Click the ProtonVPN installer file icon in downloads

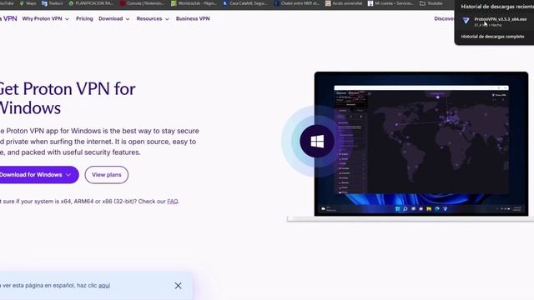coord(466,21)
